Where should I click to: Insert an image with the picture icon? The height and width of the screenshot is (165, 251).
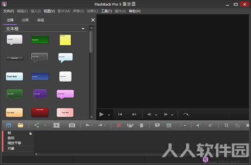[169, 125]
